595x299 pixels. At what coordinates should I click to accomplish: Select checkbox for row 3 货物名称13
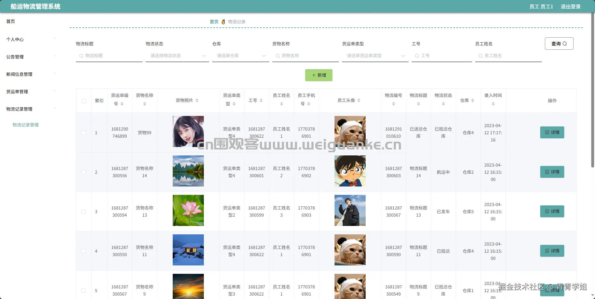click(83, 212)
